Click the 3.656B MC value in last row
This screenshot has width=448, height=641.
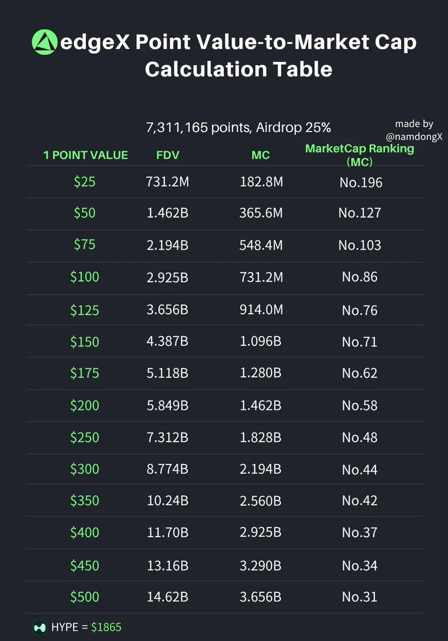(261, 597)
